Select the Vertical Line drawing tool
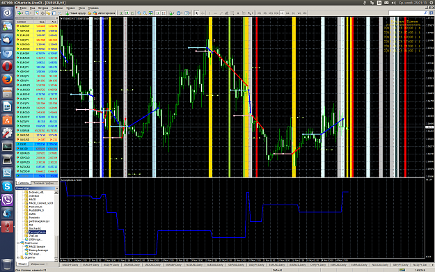 click(209, 13)
